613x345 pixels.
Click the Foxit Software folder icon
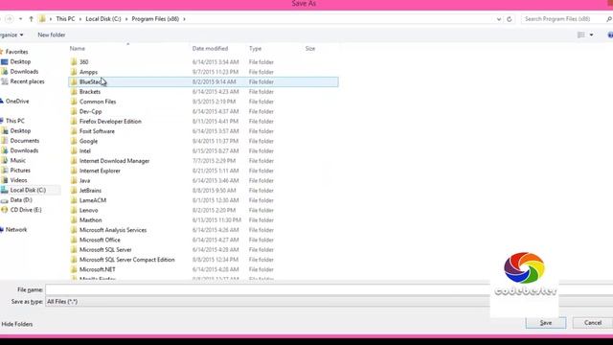(74, 131)
